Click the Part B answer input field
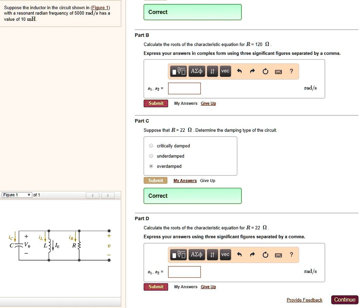This screenshot has width=360, height=308. [184, 88]
